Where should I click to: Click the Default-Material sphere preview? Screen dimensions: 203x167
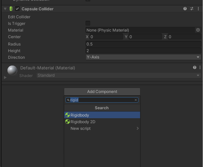(x=12, y=70)
